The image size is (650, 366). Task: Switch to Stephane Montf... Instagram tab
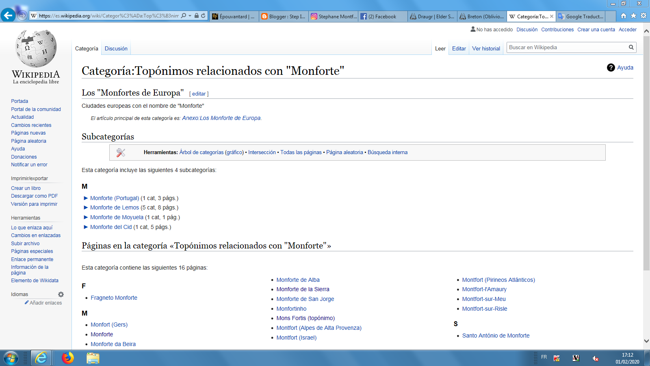pos(334,16)
